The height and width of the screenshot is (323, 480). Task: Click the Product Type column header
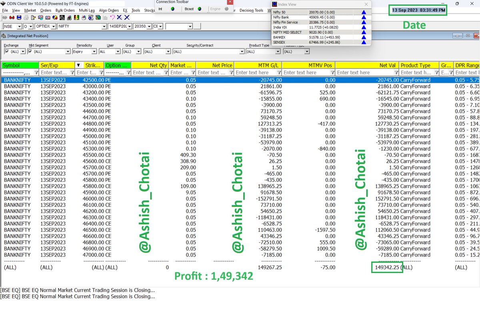click(x=419, y=65)
